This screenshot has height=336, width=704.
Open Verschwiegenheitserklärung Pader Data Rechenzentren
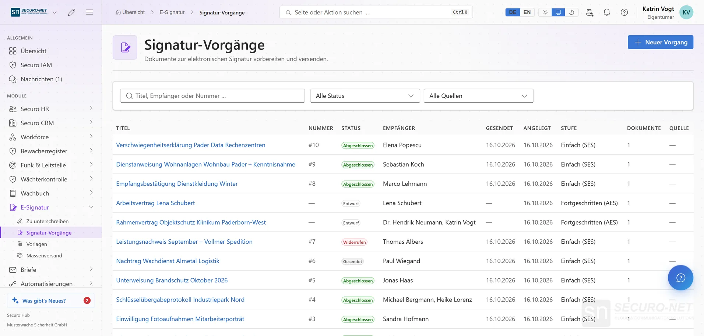coord(191,145)
